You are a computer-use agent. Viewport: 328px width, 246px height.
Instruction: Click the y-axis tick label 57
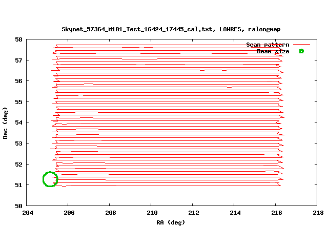click(x=18, y=60)
